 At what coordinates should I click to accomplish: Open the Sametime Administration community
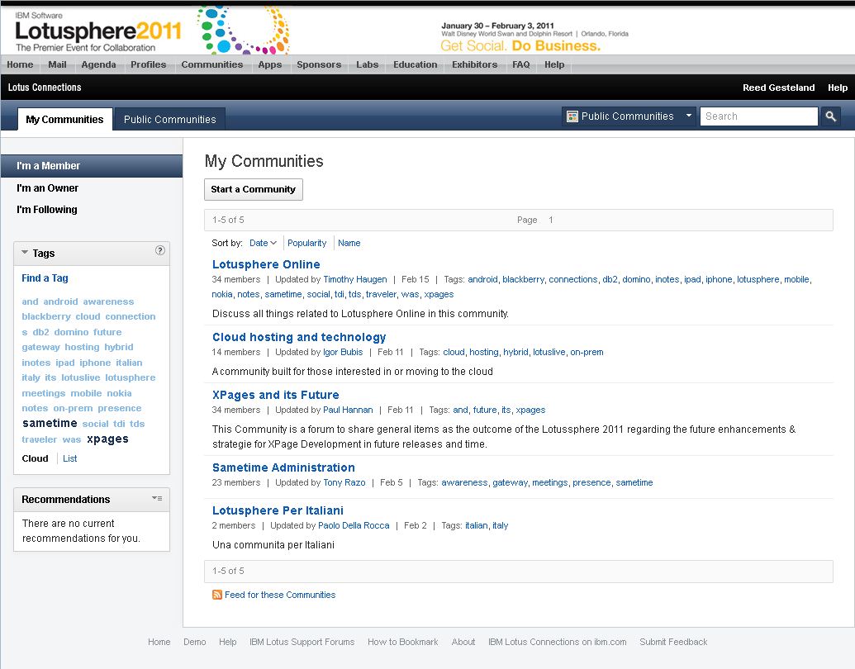pos(283,467)
